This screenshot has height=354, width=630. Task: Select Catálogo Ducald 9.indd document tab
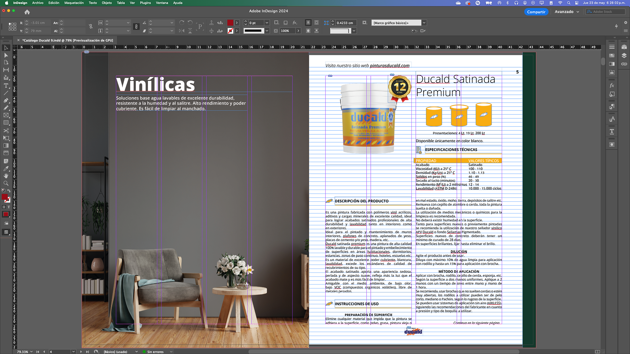click(67, 40)
